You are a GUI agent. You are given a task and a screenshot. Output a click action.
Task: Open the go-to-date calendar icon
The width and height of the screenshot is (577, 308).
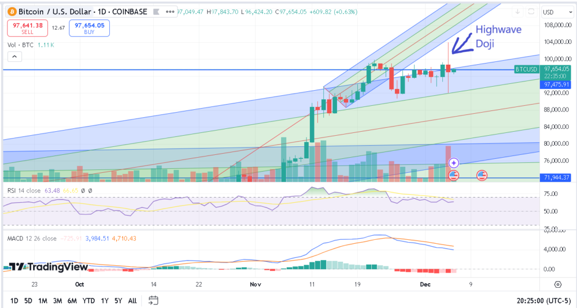[153, 300]
